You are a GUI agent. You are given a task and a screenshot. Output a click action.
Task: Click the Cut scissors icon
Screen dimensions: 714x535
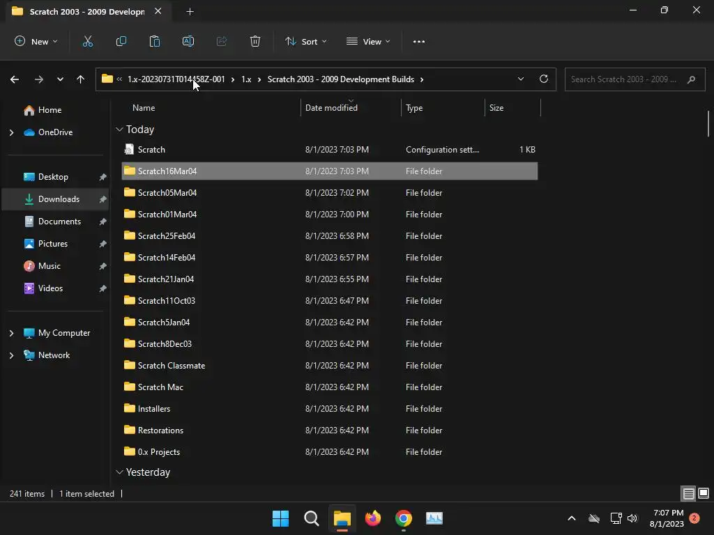tap(87, 41)
